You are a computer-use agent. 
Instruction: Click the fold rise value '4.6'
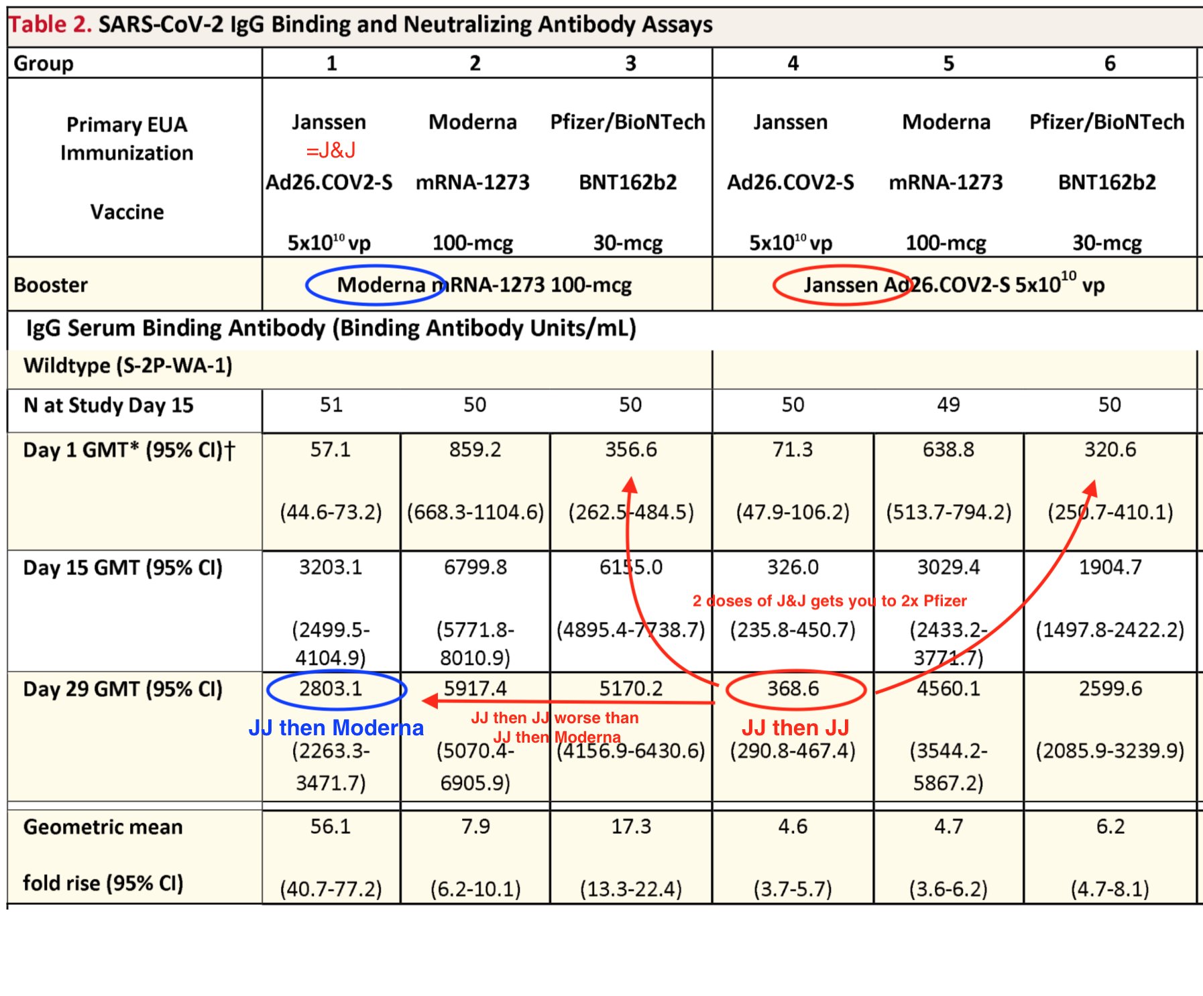tap(793, 826)
